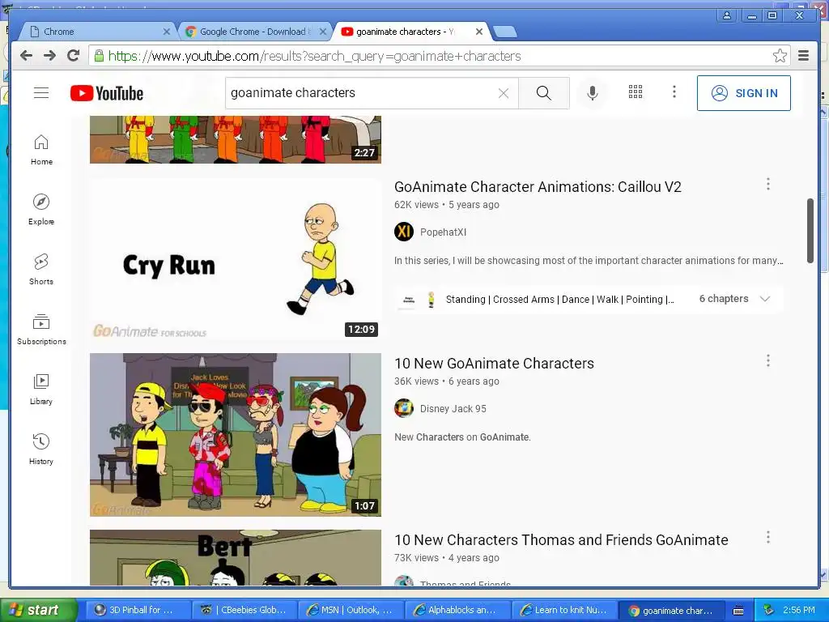Screen dimensions: 829x622
Task: Open the YouTube apps grid icon
Action: tap(636, 92)
